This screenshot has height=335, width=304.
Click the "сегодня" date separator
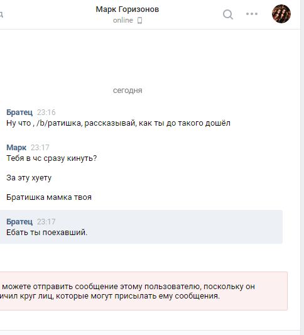pyautogui.click(x=128, y=91)
